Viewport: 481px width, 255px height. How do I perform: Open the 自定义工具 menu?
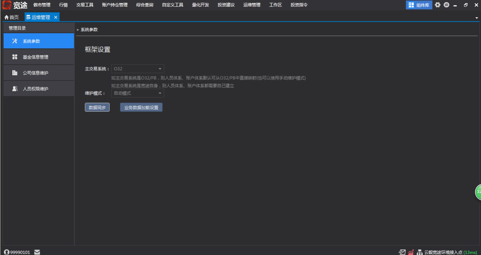173,5
